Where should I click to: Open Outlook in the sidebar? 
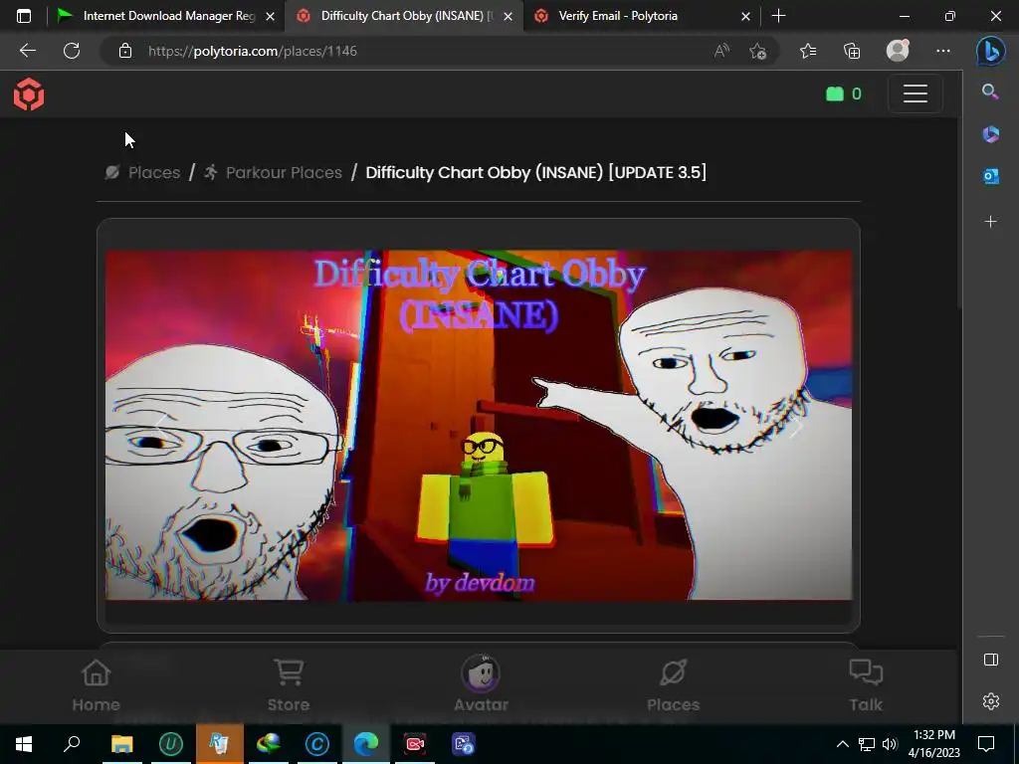pyautogui.click(x=990, y=176)
